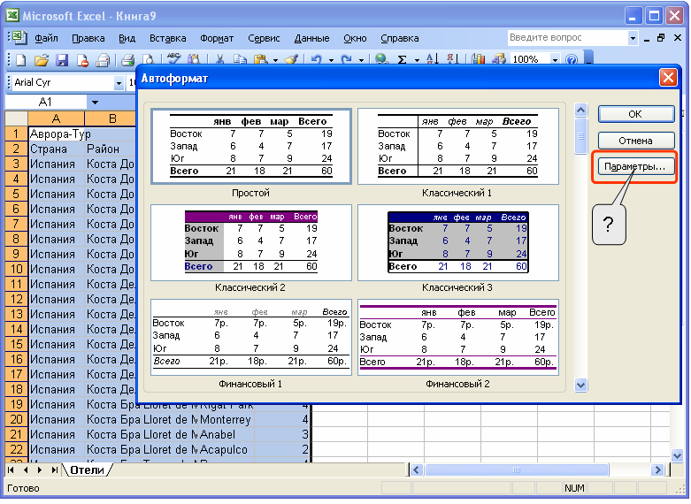Click the Отмена button
This screenshot has height=504, width=691.
pos(635,141)
